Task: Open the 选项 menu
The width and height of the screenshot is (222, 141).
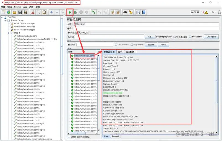Action: (x=31, y=7)
